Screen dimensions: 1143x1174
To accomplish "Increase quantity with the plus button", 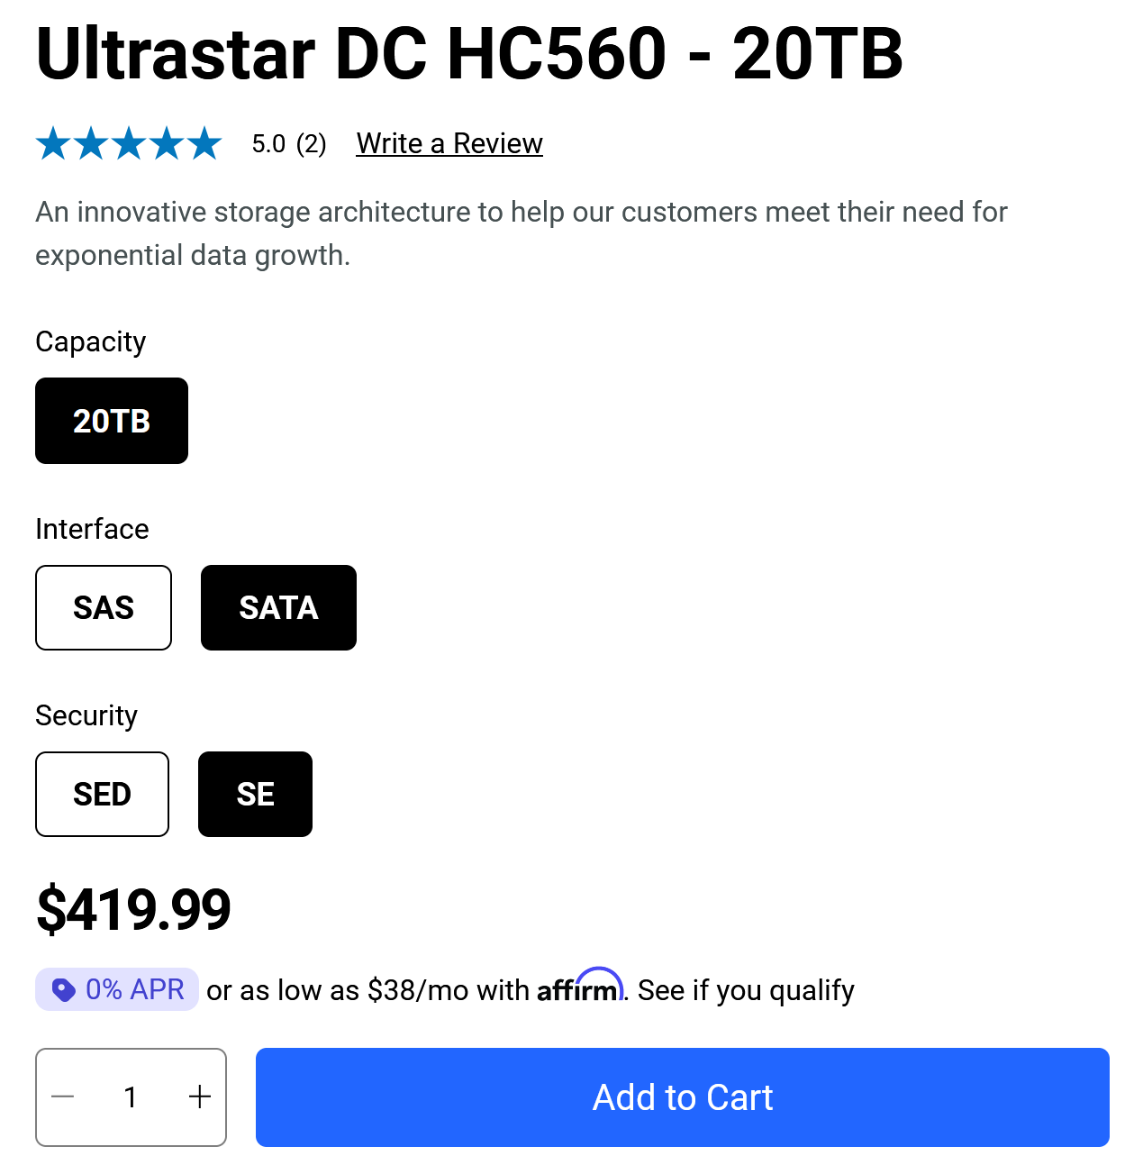I will pyautogui.click(x=200, y=1097).
